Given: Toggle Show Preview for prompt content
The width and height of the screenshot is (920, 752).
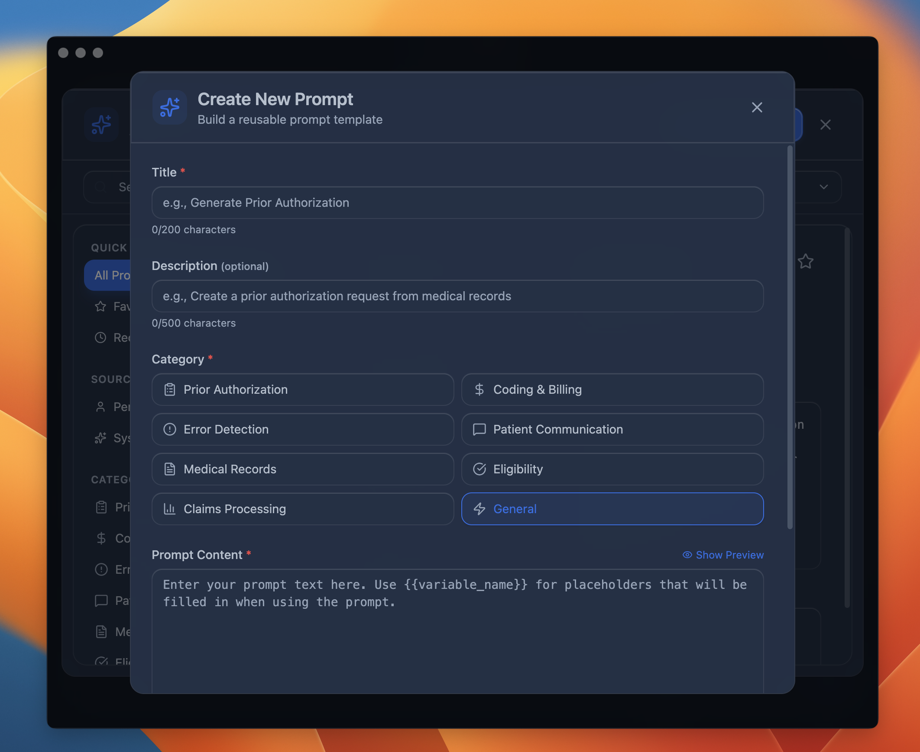Looking at the screenshot, I should point(723,555).
